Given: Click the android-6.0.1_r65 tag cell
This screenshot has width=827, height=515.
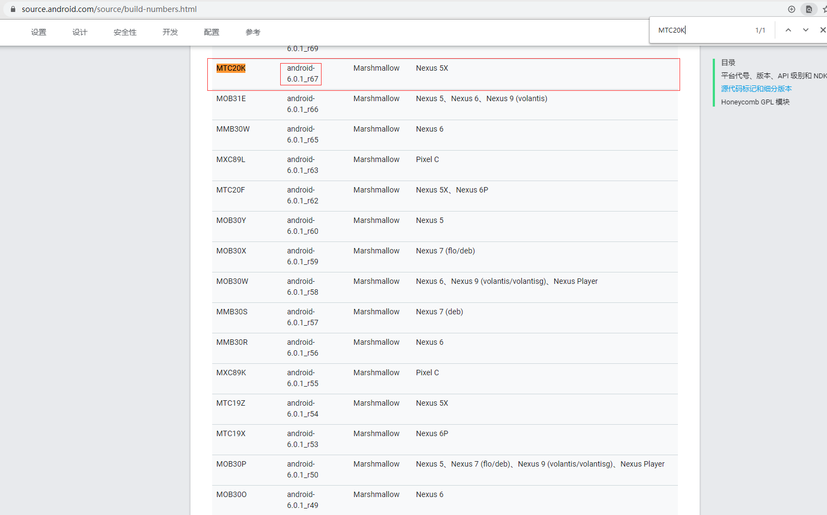Looking at the screenshot, I should pos(303,134).
